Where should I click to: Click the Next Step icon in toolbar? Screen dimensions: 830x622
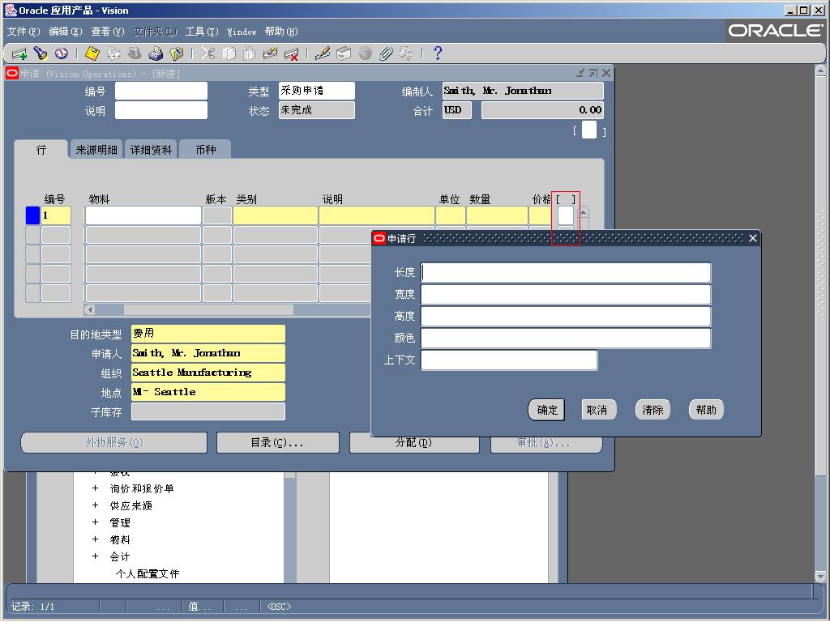(113, 53)
